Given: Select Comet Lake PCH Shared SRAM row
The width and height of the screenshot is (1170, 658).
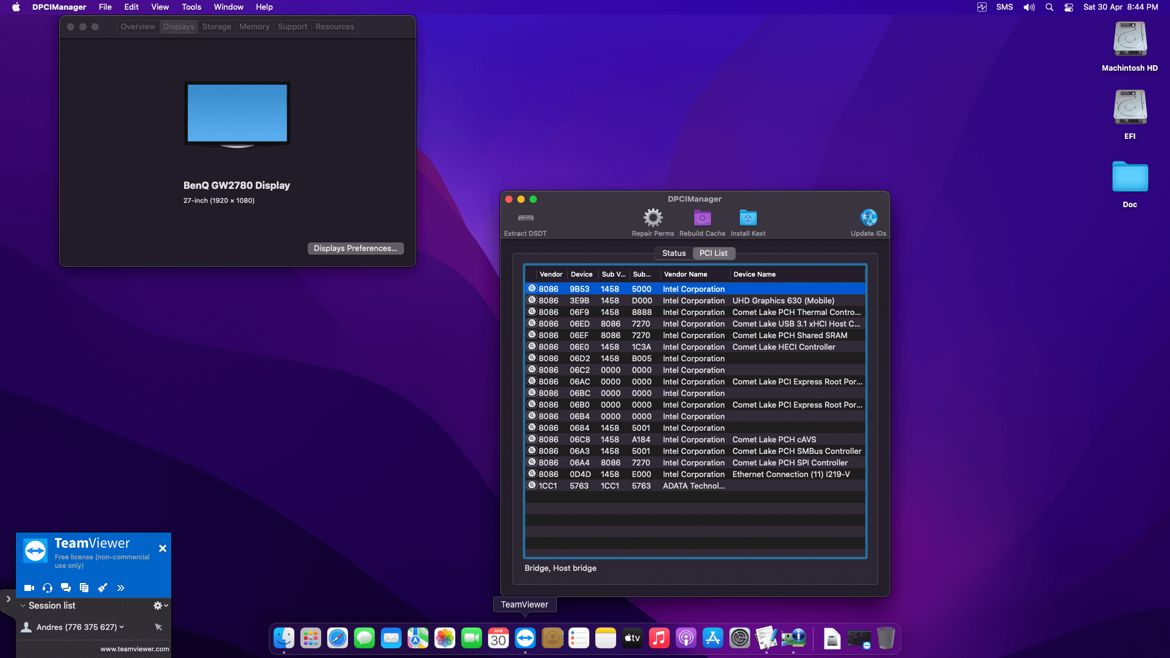Looking at the screenshot, I should pos(695,335).
